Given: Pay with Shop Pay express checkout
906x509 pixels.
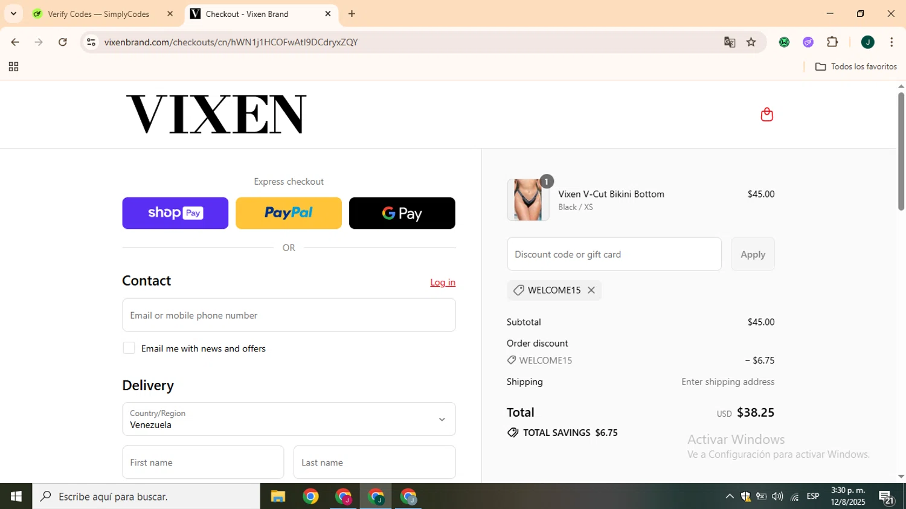Looking at the screenshot, I should click(175, 213).
